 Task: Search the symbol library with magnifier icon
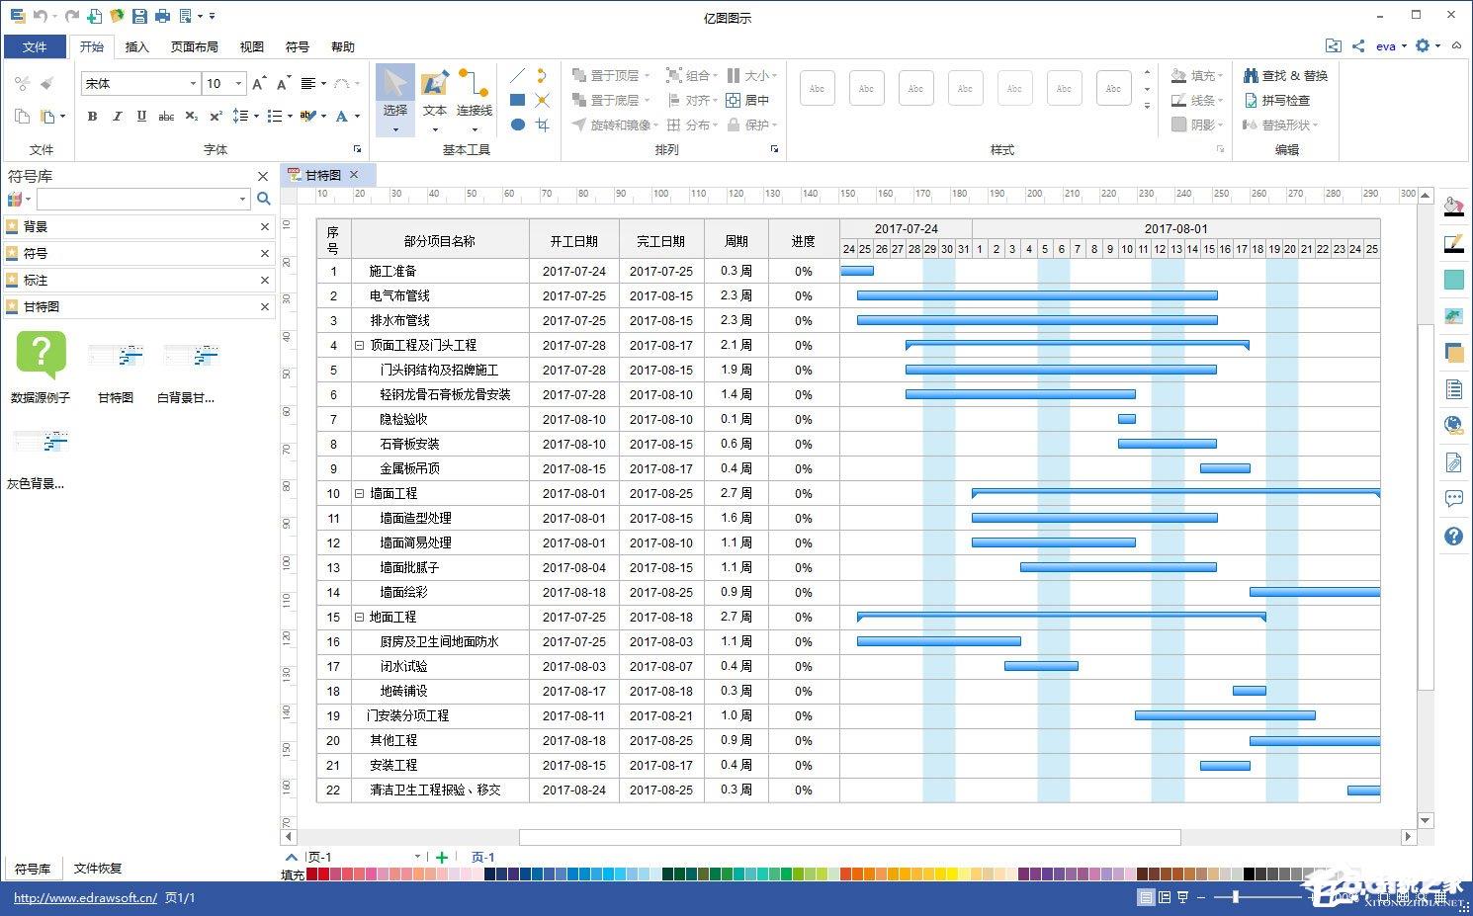pos(263,199)
